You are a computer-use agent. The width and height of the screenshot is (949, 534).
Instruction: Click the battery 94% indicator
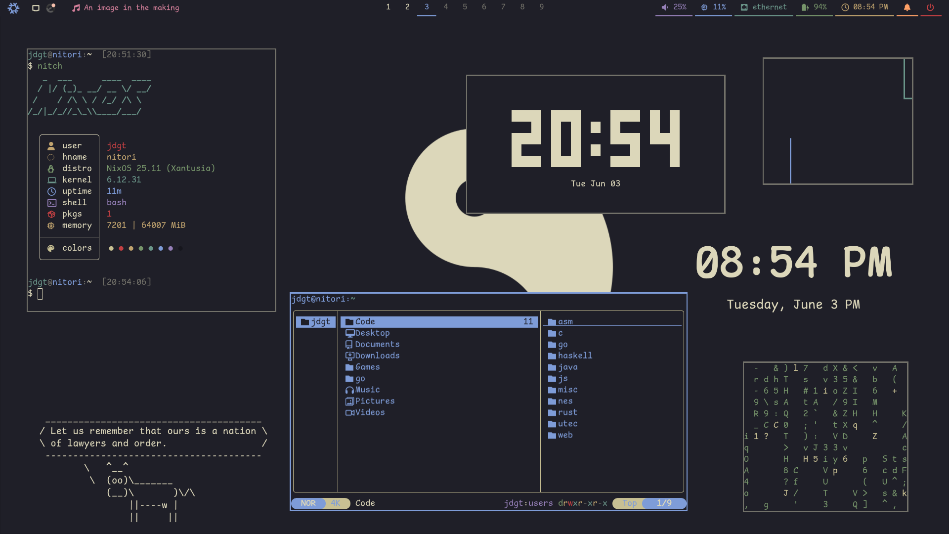[x=814, y=7]
